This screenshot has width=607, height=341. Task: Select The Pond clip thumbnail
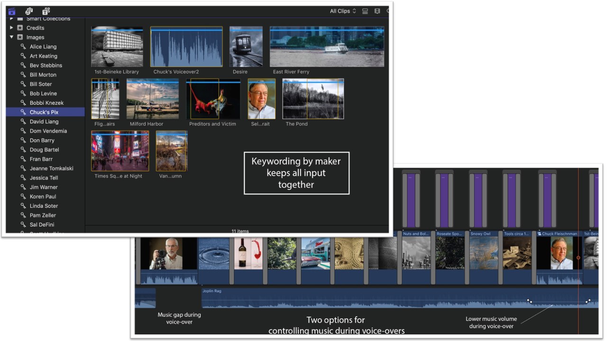[313, 99]
